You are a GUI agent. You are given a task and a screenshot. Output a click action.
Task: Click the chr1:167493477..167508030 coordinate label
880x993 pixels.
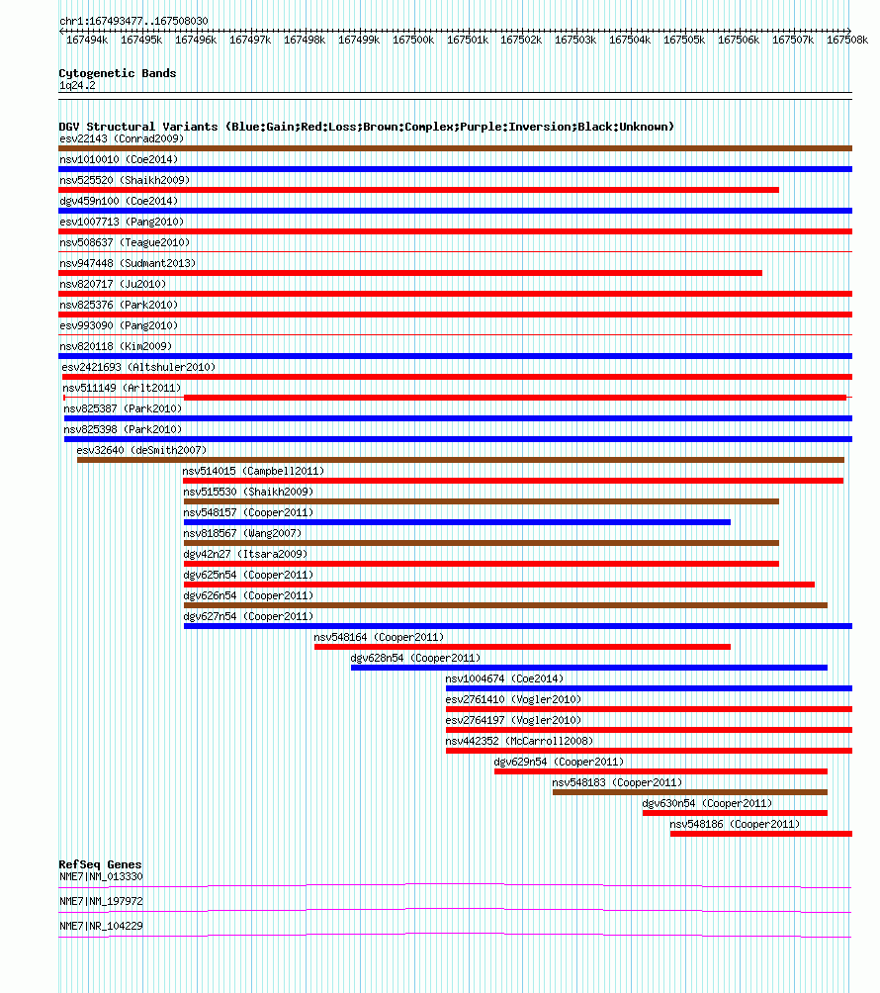[133, 21]
